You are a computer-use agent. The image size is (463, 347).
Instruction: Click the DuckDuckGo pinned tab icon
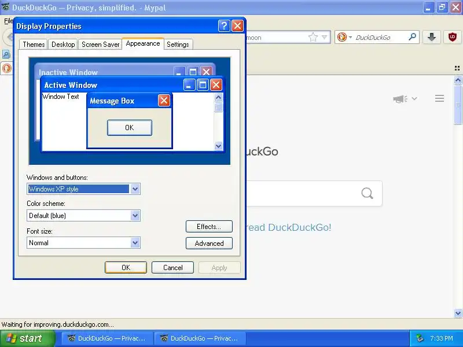(6, 68)
